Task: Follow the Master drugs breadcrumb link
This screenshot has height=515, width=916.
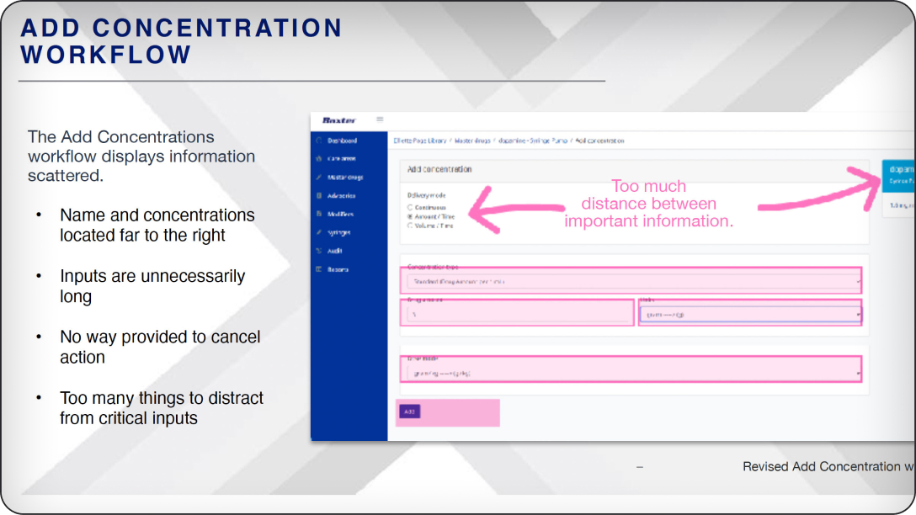Action: (473, 141)
